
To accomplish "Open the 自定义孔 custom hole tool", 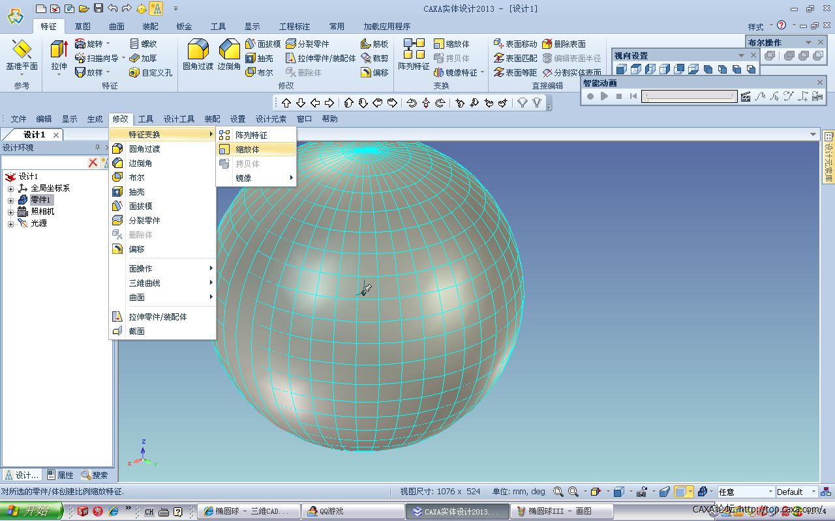I will coord(150,72).
